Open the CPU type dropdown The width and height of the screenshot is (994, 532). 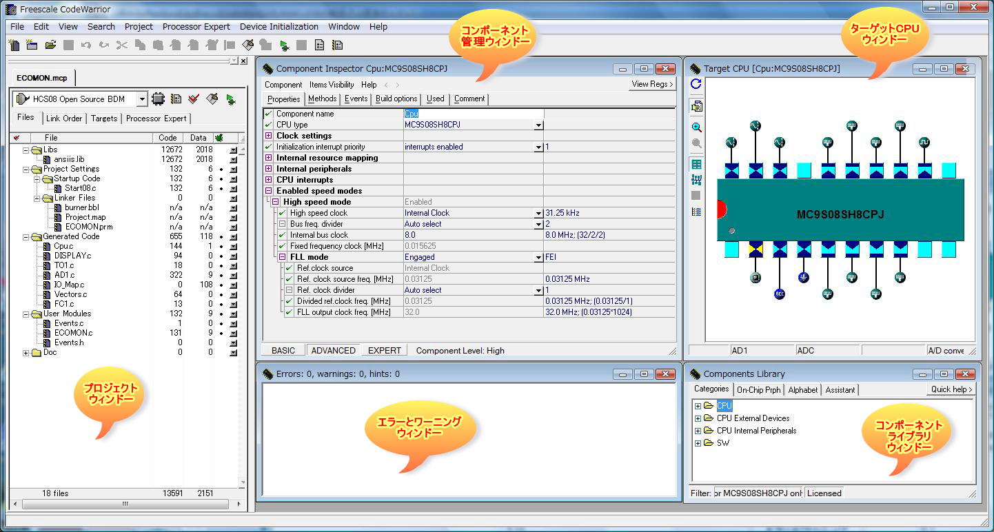tap(538, 125)
